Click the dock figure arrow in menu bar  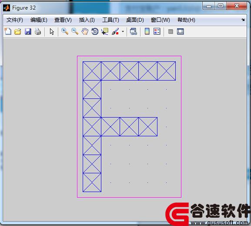243,20
